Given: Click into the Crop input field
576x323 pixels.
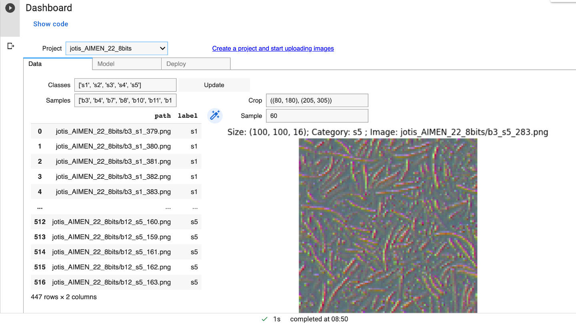Looking at the screenshot, I should pyautogui.click(x=317, y=101).
